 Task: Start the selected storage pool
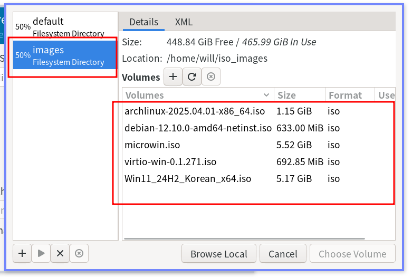click(41, 253)
